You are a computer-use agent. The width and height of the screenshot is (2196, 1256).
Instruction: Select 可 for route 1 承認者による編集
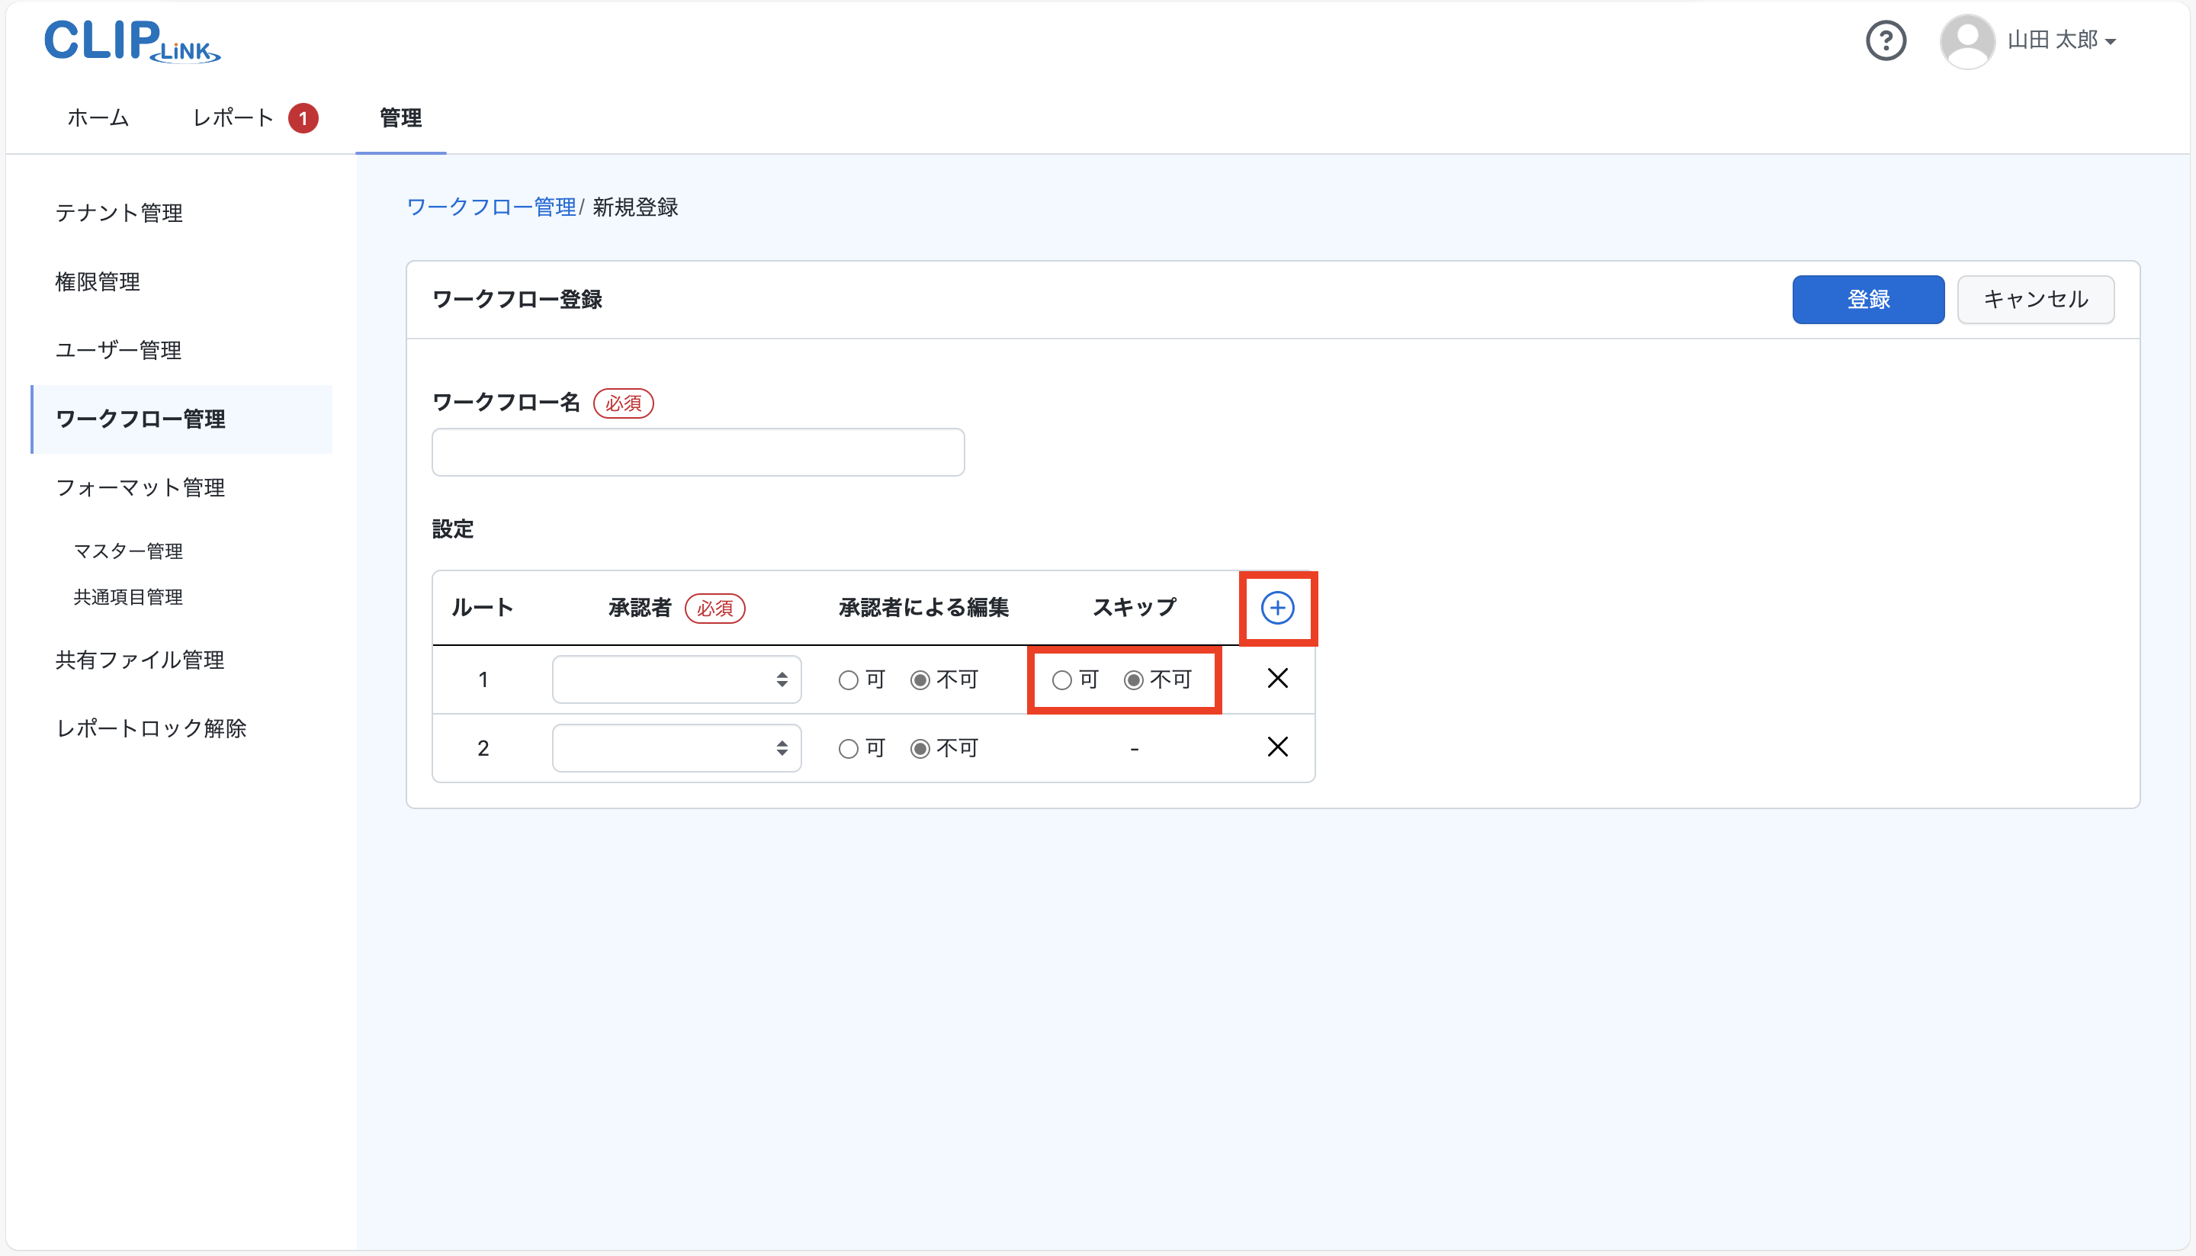[848, 679]
